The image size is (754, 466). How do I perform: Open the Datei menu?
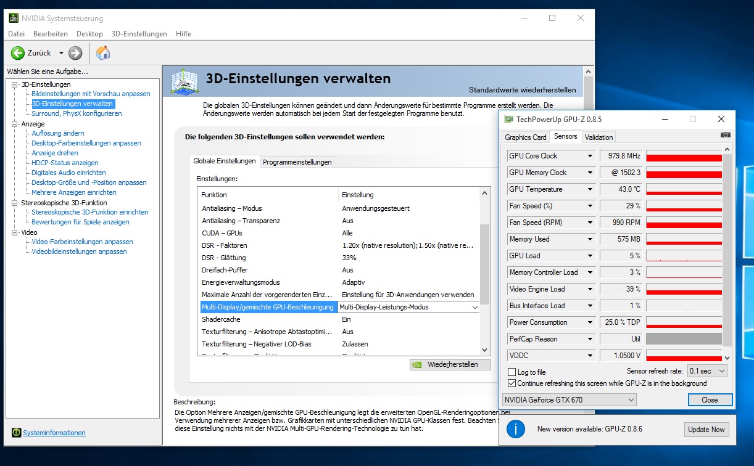coord(16,34)
